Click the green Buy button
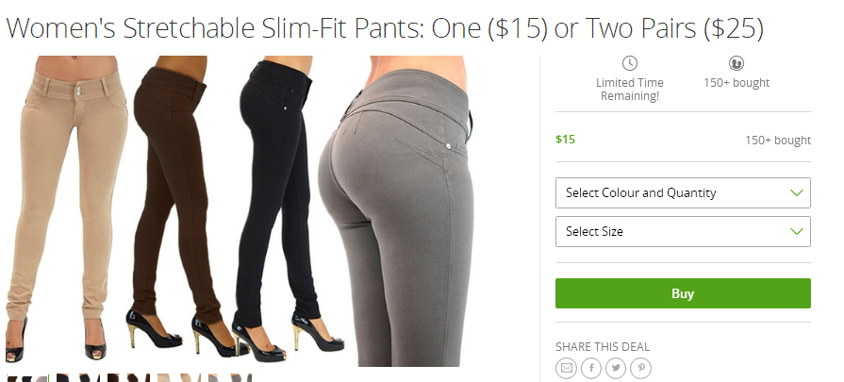Viewport: 844px width, 382px height. 683,293
